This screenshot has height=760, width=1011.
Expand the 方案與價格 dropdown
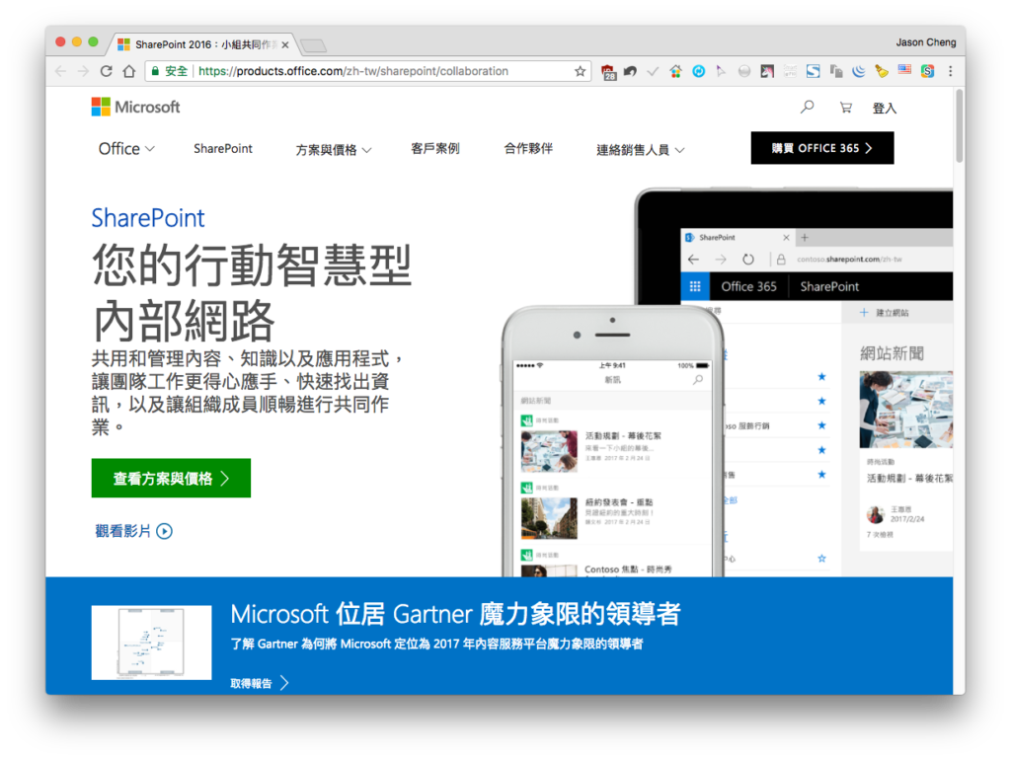[334, 150]
